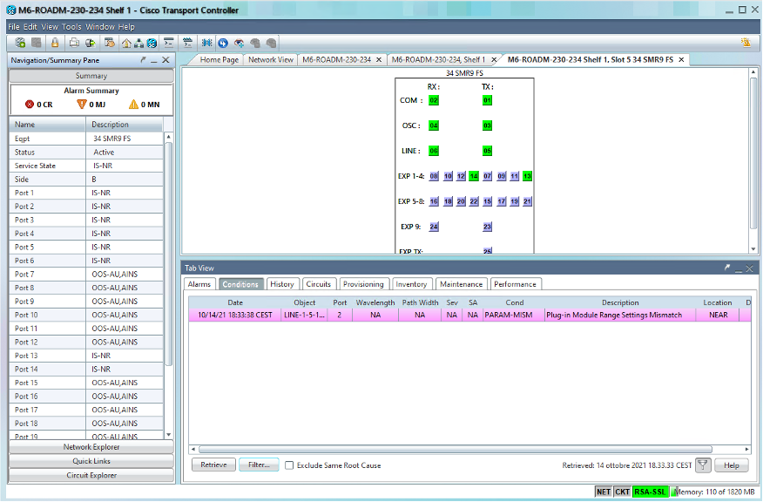Open the Circuits tab
The width and height of the screenshot is (763, 502).
pyautogui.click(x=319, y=284)
